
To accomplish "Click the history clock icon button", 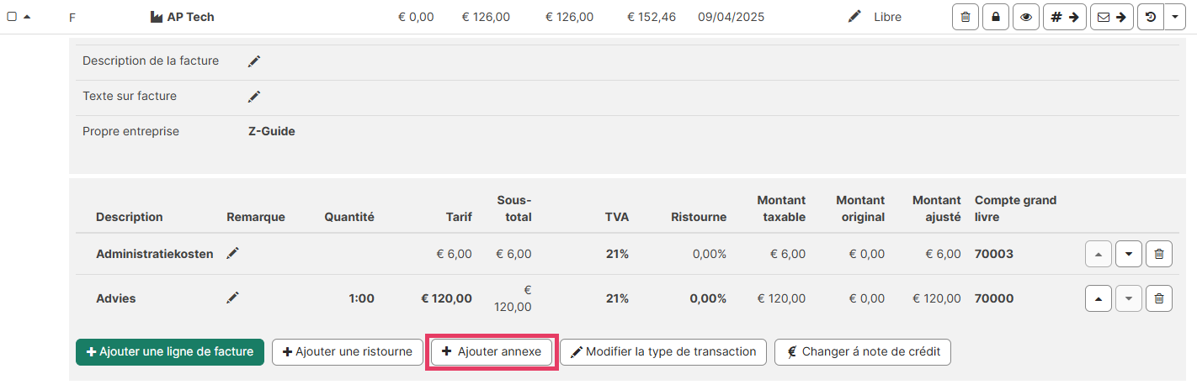I will (1151, 17).
